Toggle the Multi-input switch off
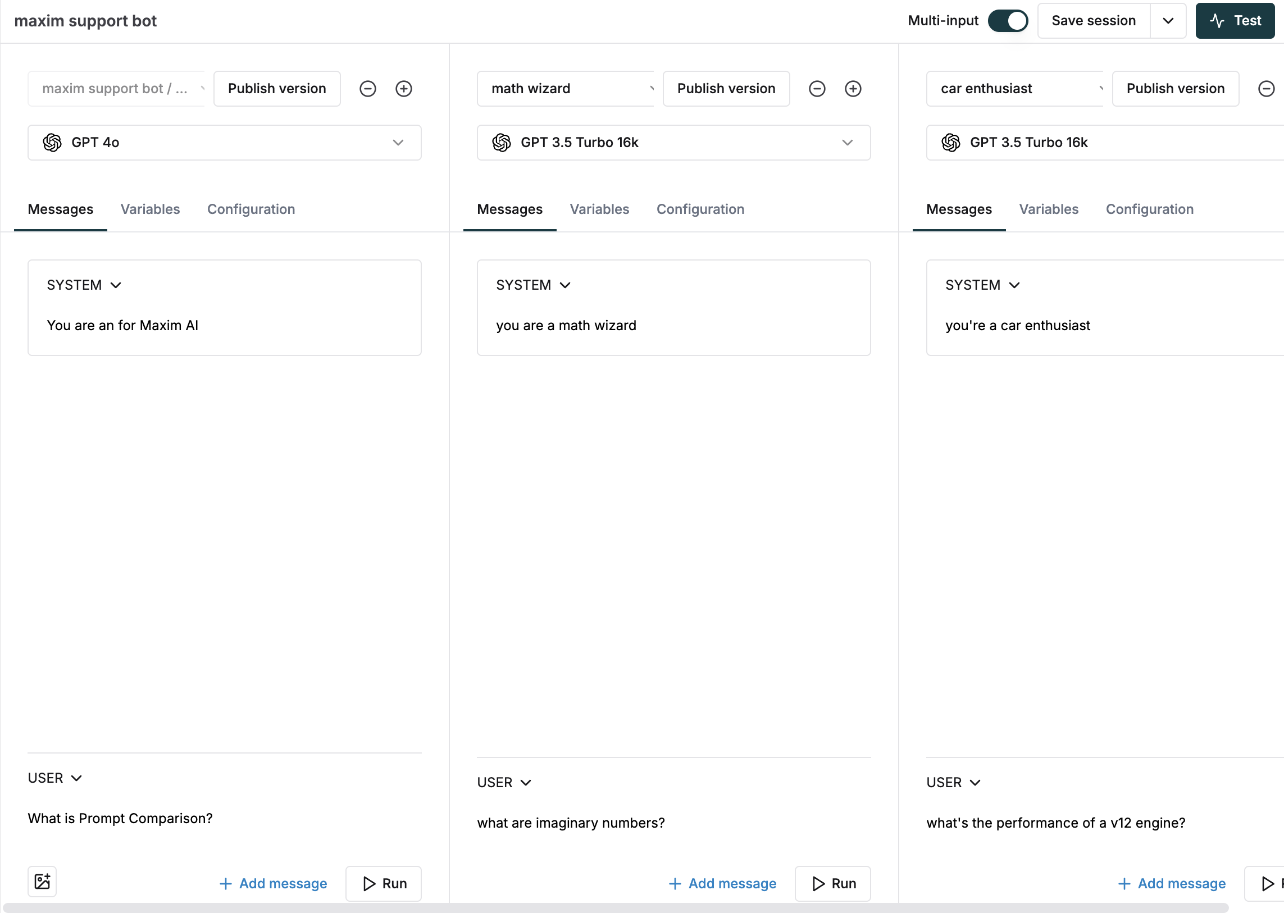Image resolution: width=1284 pixels, height=913 pixels. (x=1008, y=20)
